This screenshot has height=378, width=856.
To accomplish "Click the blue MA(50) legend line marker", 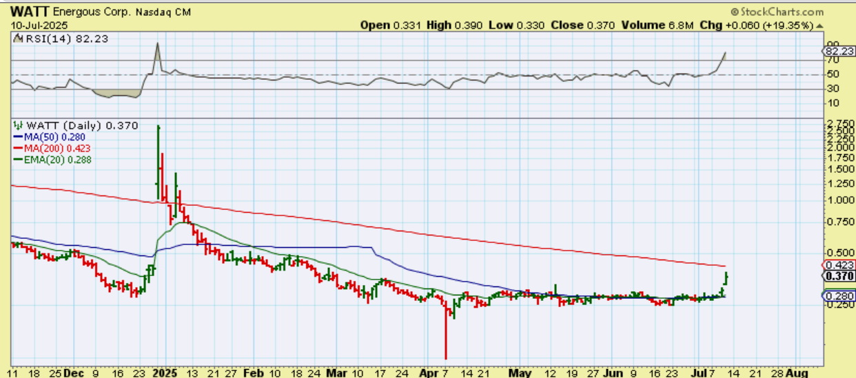I will 17,137.
